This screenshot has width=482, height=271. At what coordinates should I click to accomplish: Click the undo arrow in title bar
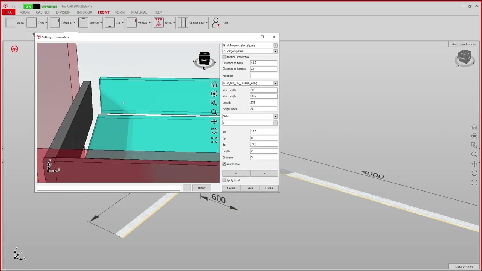pyautogui.click(x=13, y=6)
